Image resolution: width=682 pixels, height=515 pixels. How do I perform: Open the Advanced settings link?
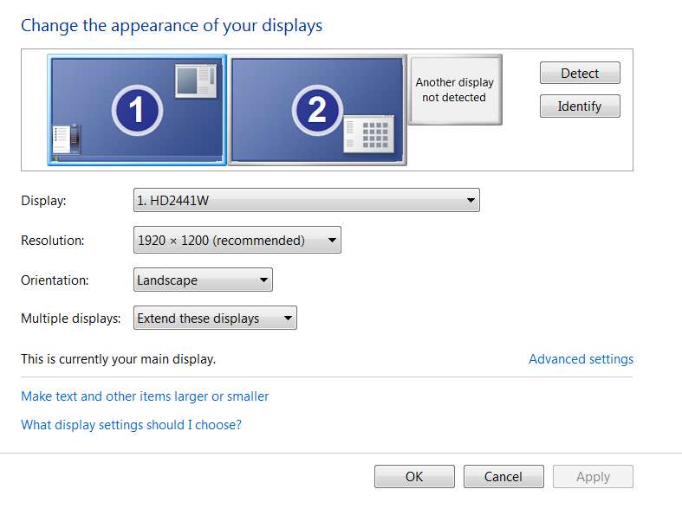581,359
